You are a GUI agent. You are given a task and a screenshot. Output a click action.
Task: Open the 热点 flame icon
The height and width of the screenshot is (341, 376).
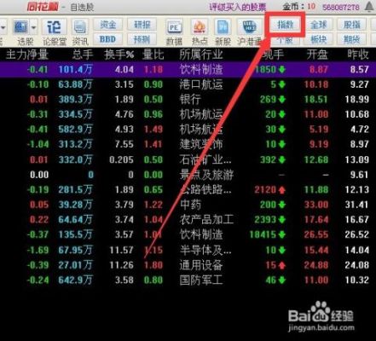200,27
